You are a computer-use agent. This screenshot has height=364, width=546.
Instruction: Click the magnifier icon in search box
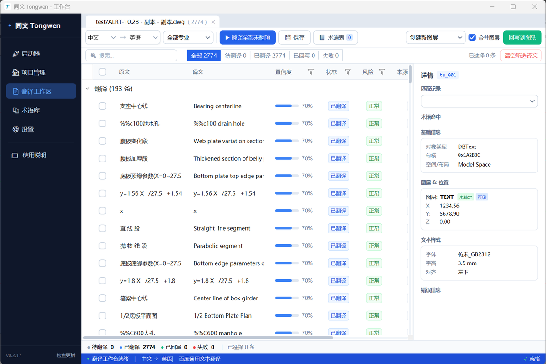pos(93,56)
